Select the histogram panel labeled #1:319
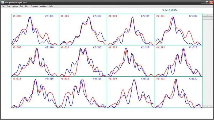Viewport: 214px width, 120px height. click(131, 92)
